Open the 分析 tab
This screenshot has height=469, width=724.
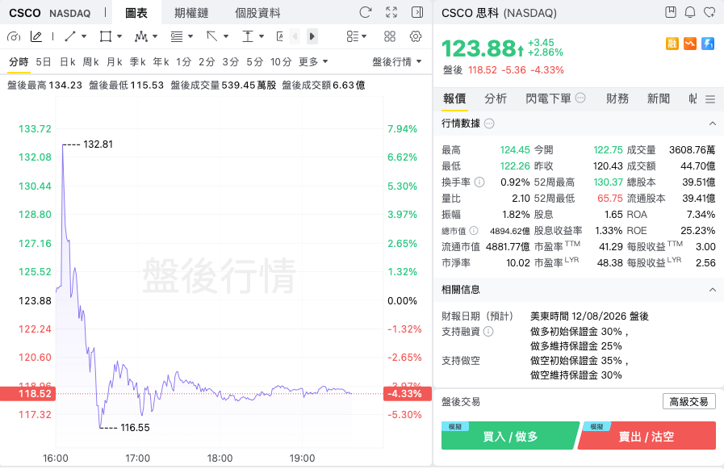point(496,98)
